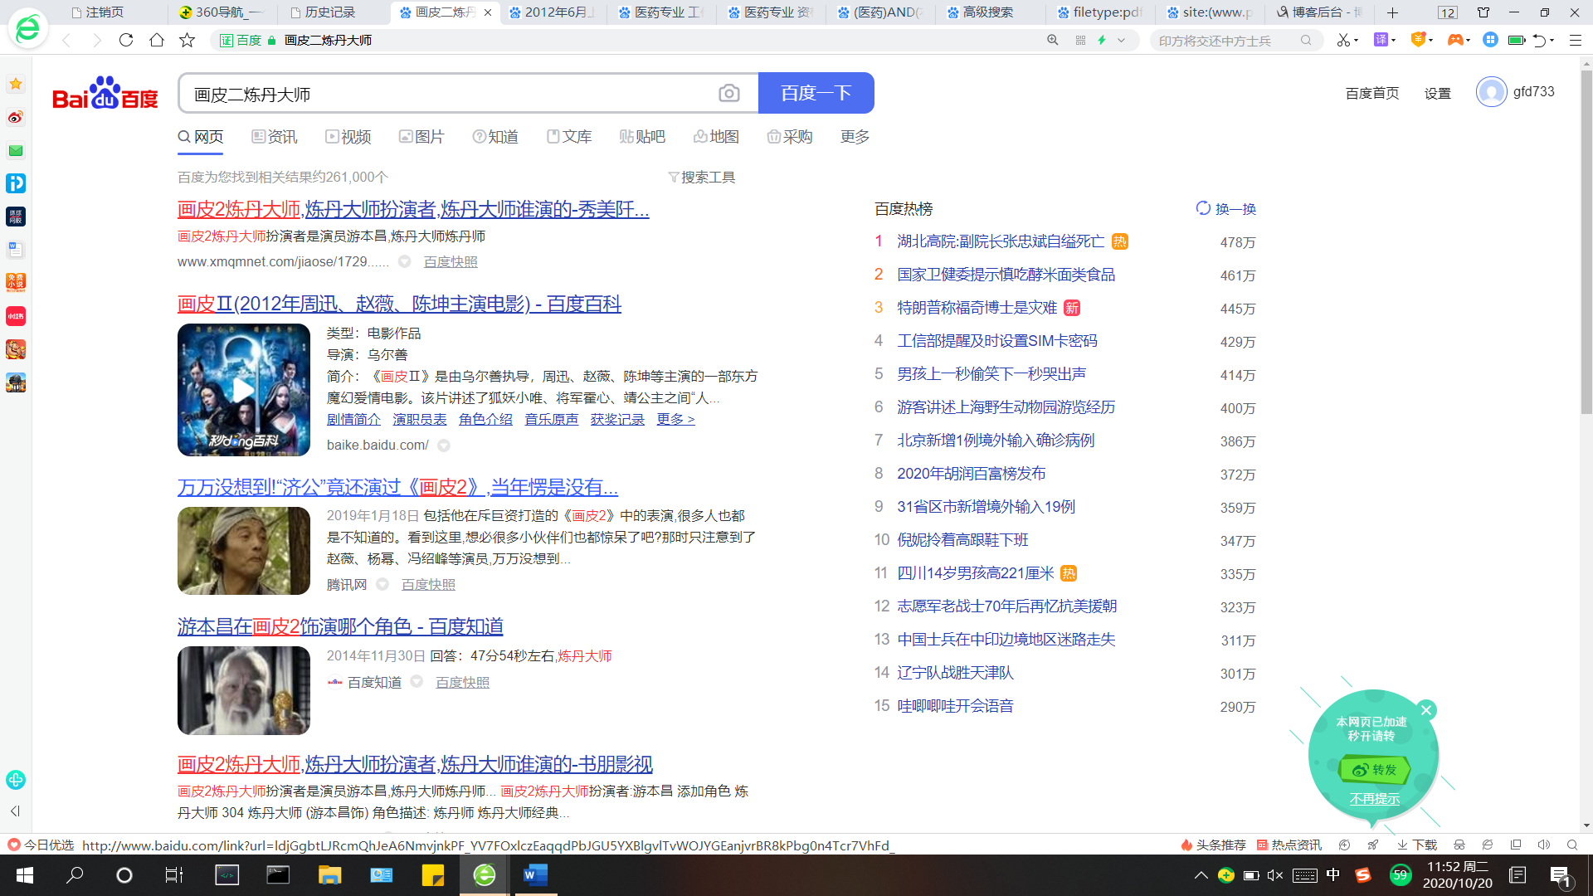Open the 游本昌在画皮2饰演哪个角色 result link
Viewport: 1593px width, 896px height.
[x=340, y=626]
